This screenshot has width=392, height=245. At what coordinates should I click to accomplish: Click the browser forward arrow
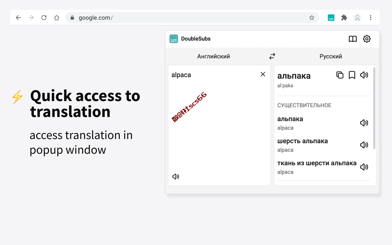click(x=31, y=18)
